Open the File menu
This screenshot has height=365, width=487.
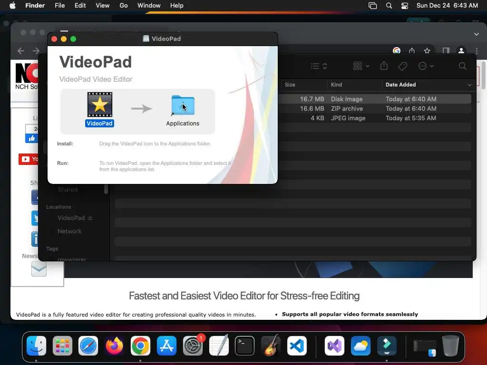pos(59,6)
